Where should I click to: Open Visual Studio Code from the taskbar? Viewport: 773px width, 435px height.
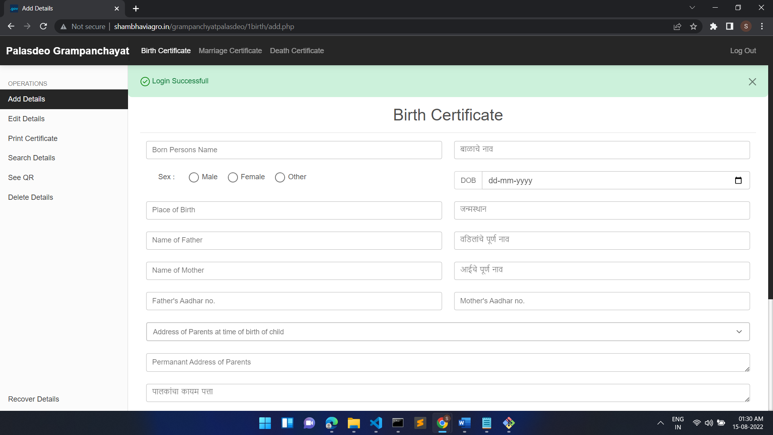[376, 423]
